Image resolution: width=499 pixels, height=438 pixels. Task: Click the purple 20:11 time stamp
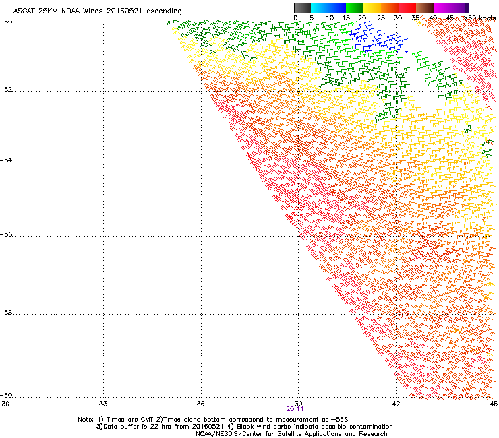[295, 409]
